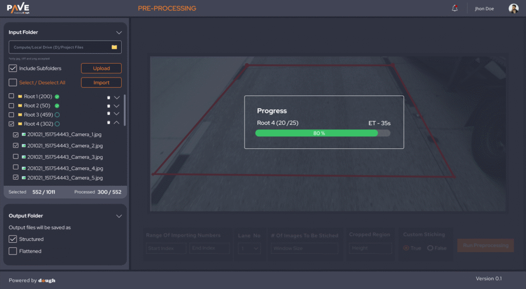Tick the checkbox for Camera_3.jpg
Image resolution: width=526 pixels, height=289 pixels.
[15, 157]
